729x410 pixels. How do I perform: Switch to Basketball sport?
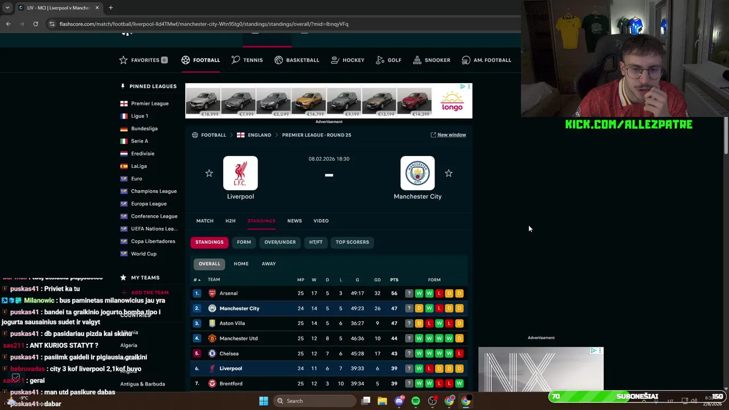296,60
